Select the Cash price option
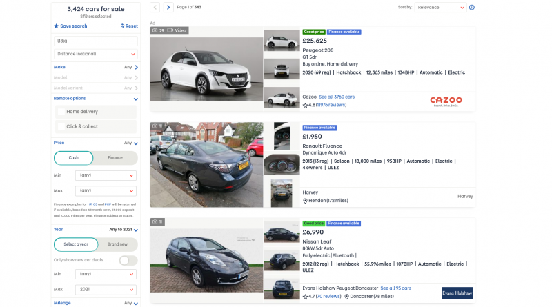This screenshot has width=552, height=307. pos(74,158)
